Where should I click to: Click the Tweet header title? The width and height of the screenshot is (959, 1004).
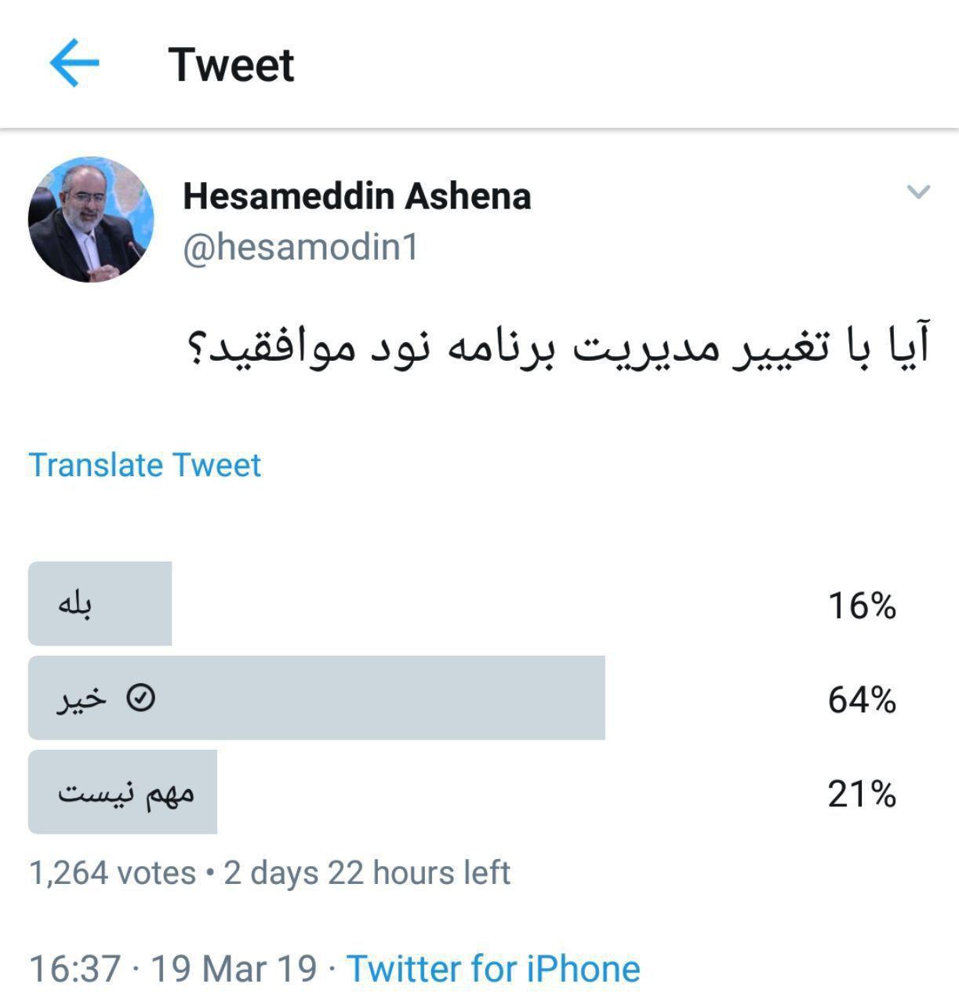click(231, 65)
